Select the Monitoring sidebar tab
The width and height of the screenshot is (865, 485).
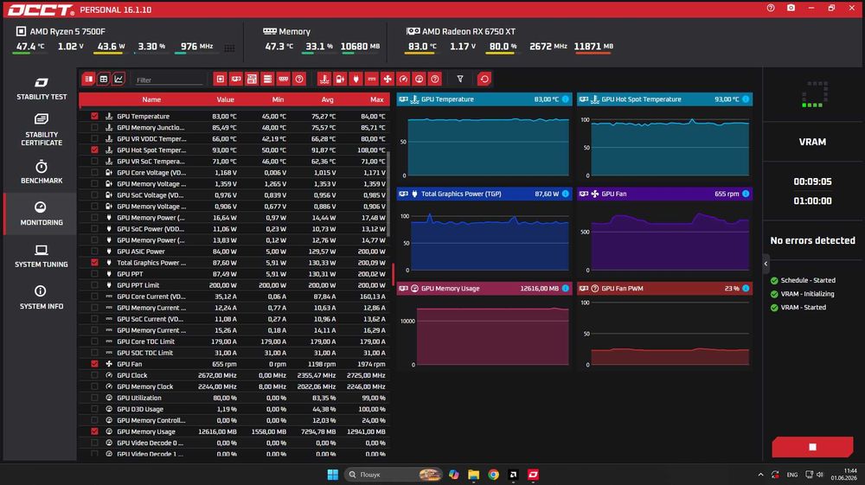[x=42, y=214]
